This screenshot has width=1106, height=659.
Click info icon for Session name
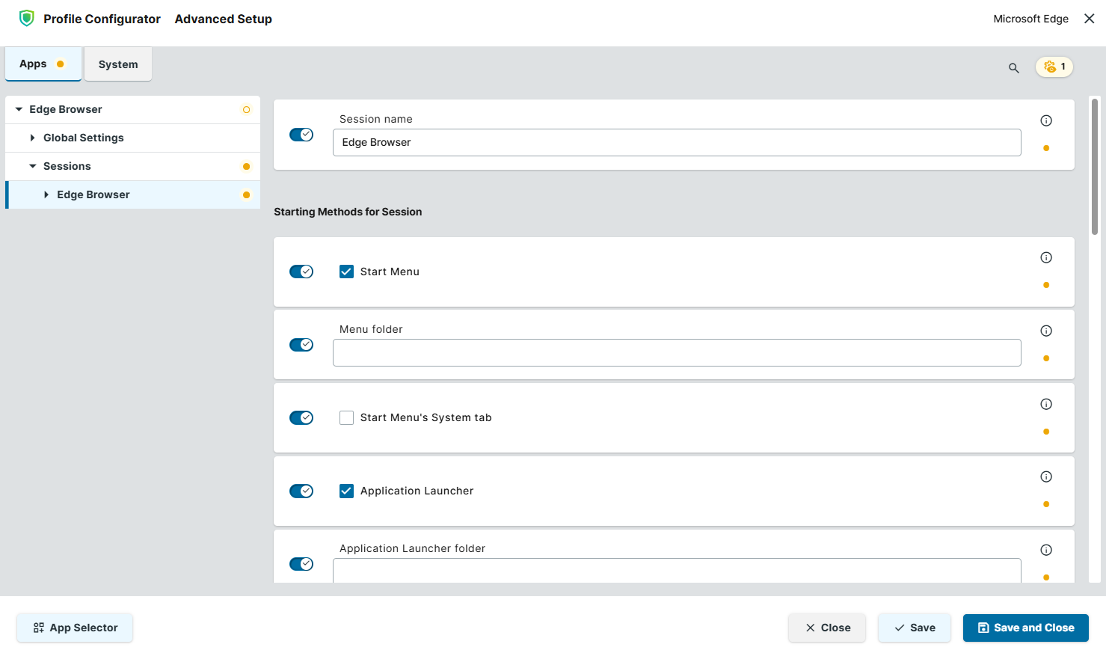tap(1045, 120)
